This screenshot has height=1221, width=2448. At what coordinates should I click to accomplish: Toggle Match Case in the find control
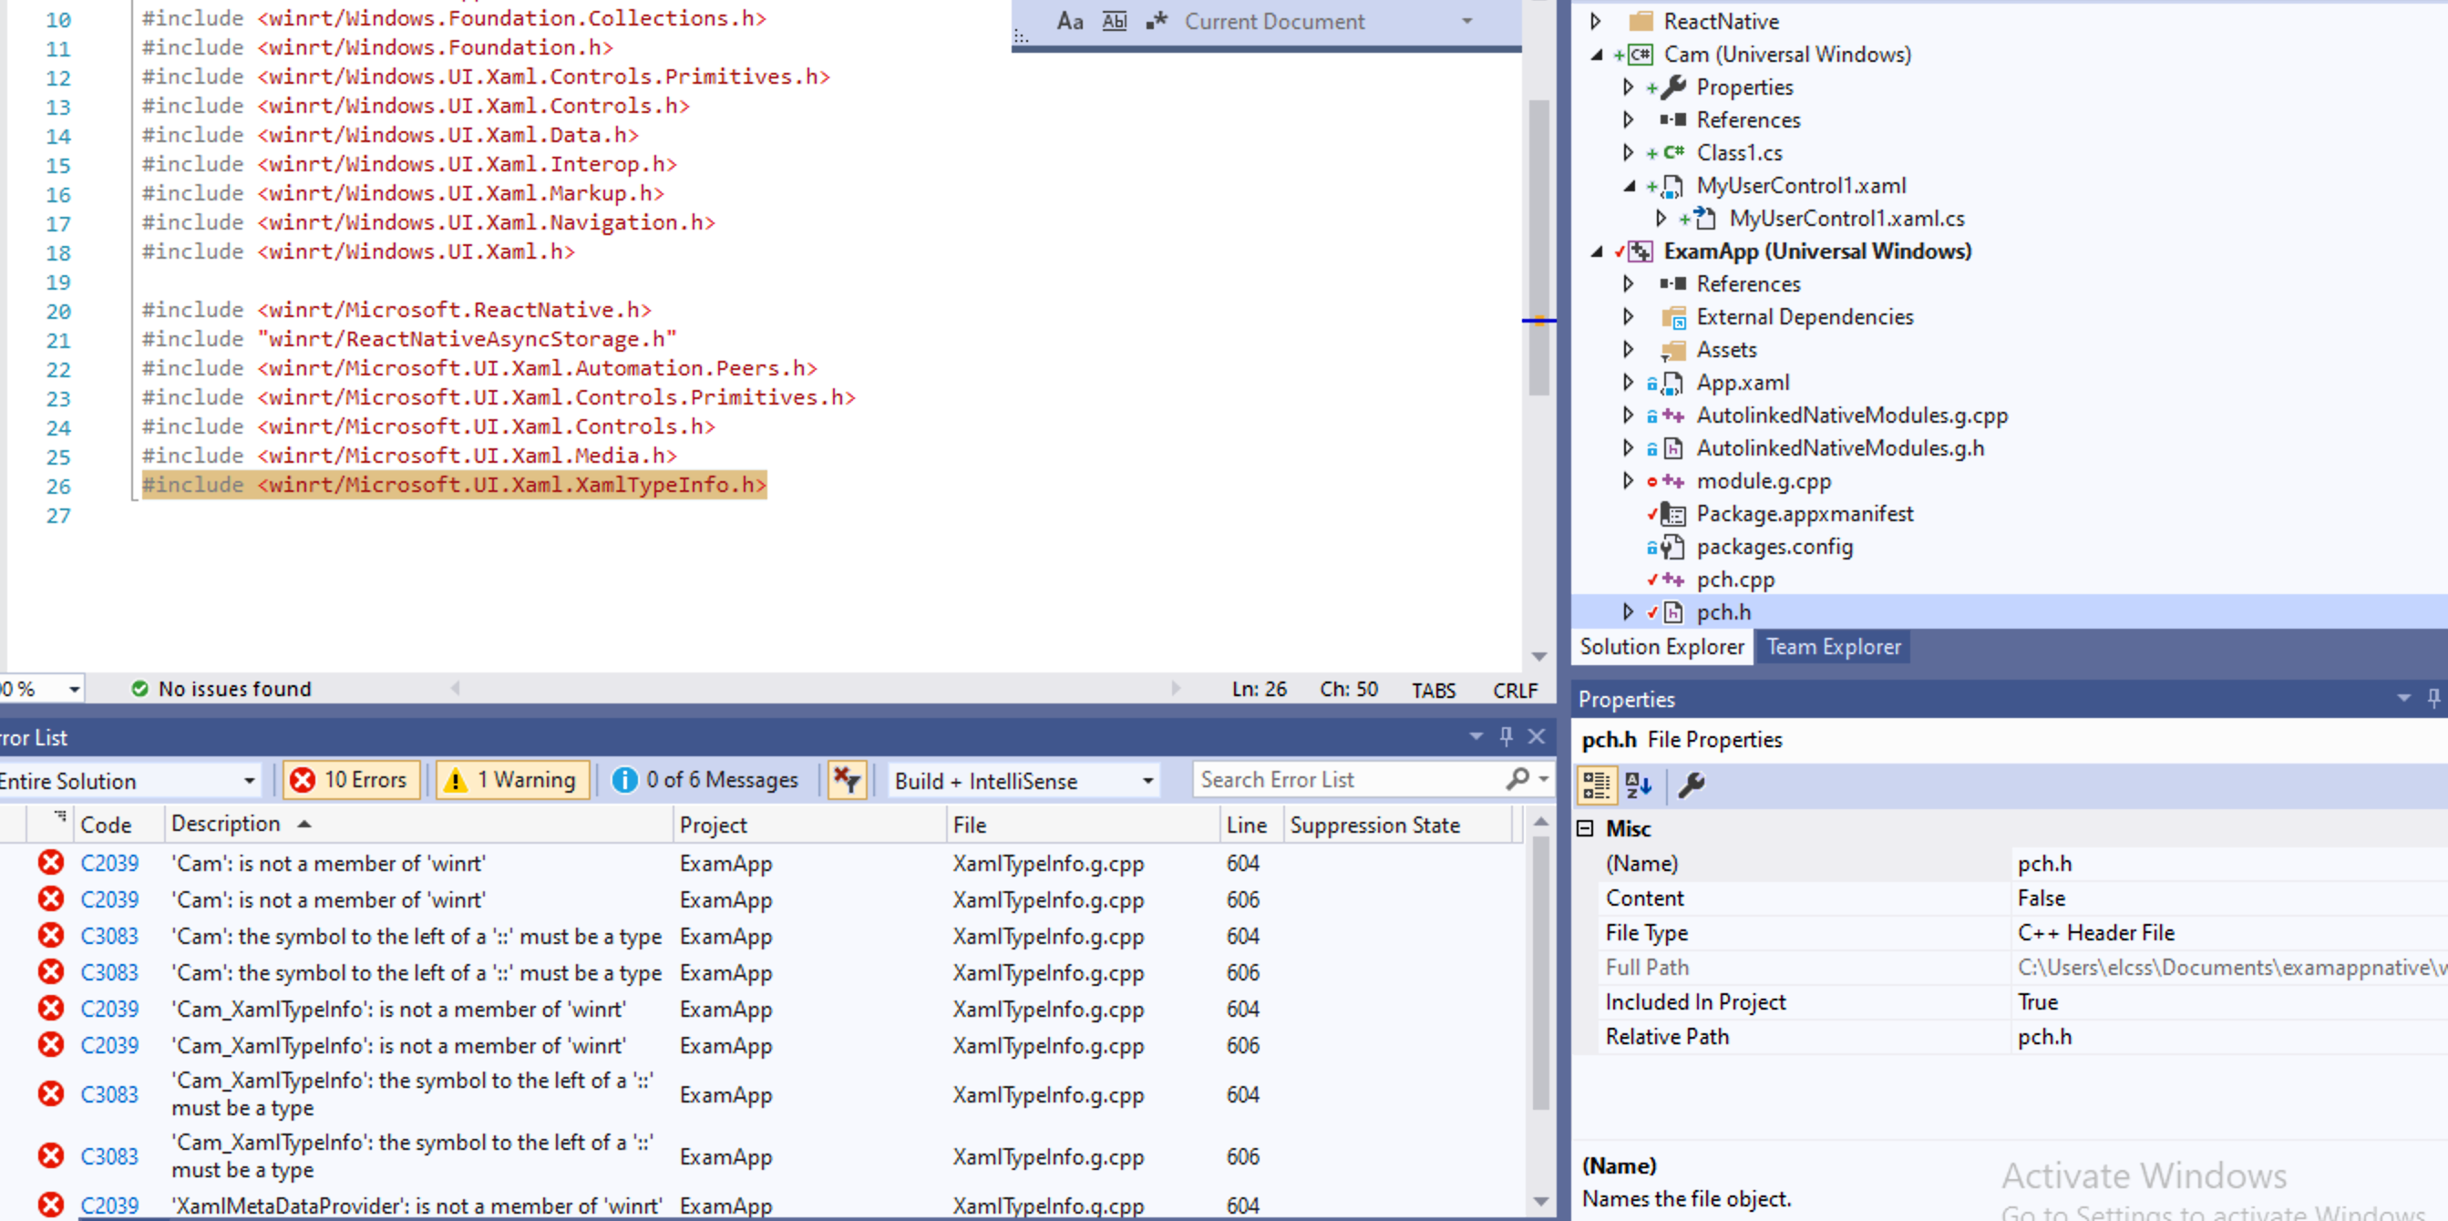1070,21
